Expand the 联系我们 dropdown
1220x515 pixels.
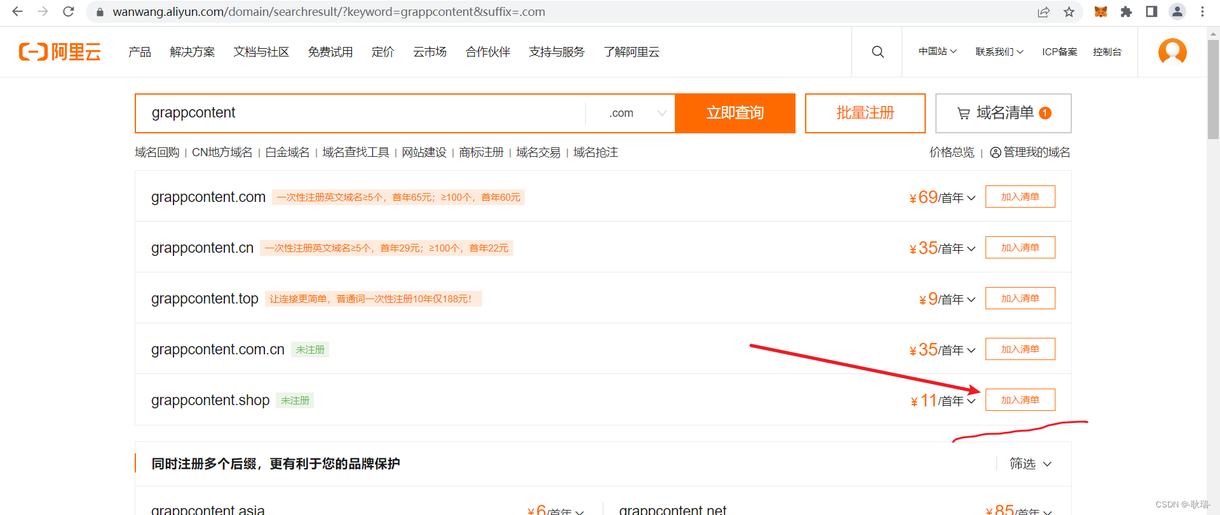[1000, 51]
